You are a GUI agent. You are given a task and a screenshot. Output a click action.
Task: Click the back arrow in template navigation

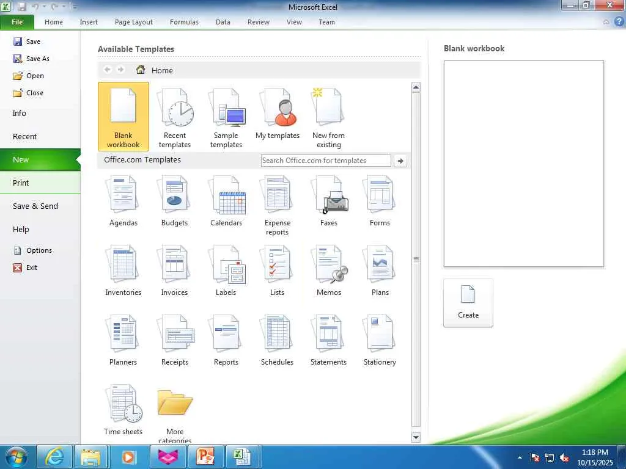coord(108,70)
